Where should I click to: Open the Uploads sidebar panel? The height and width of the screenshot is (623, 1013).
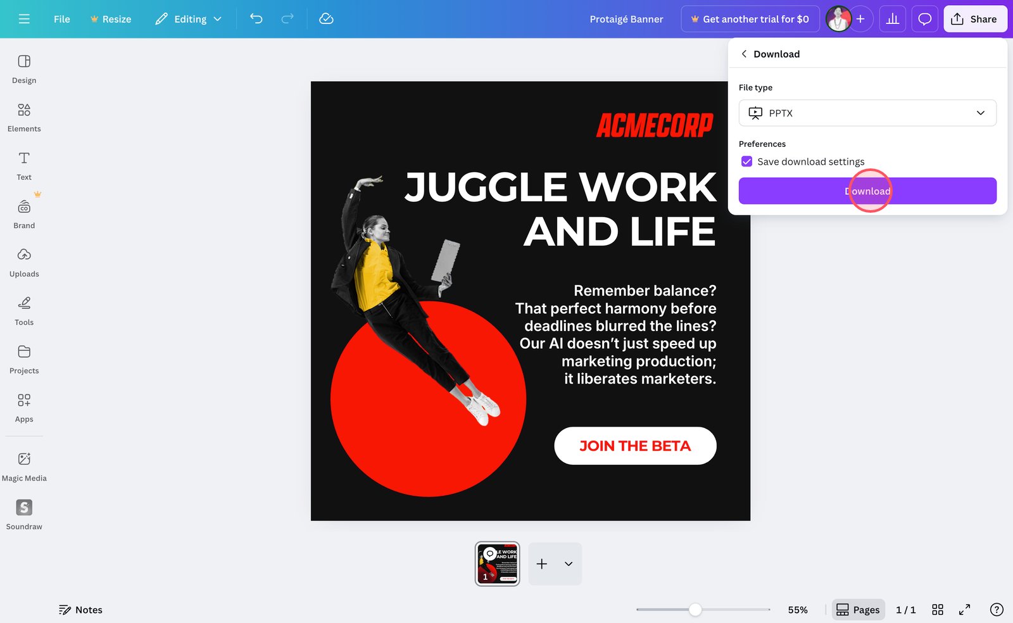(24, 263)
